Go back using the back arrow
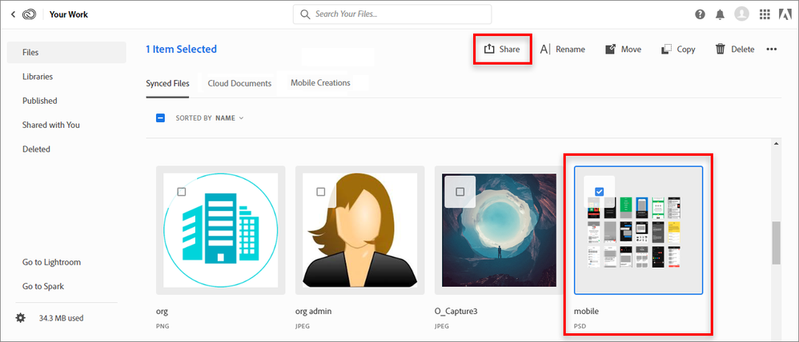Screen dimensions: 799x342 click(x=13, y=14)
